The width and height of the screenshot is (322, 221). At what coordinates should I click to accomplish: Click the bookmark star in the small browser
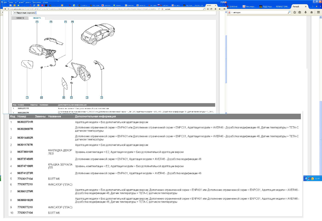click(208, 9)
